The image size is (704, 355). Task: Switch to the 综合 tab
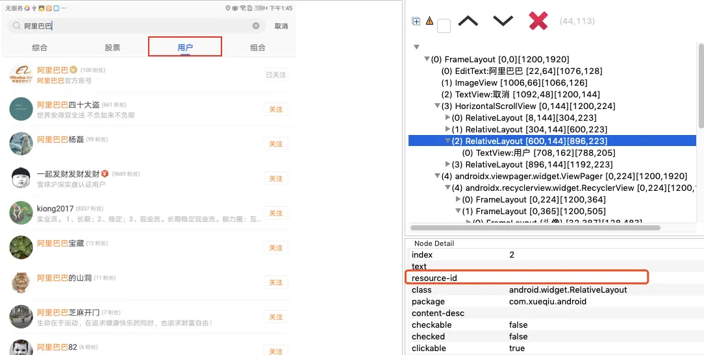click(x=40, y=47)
